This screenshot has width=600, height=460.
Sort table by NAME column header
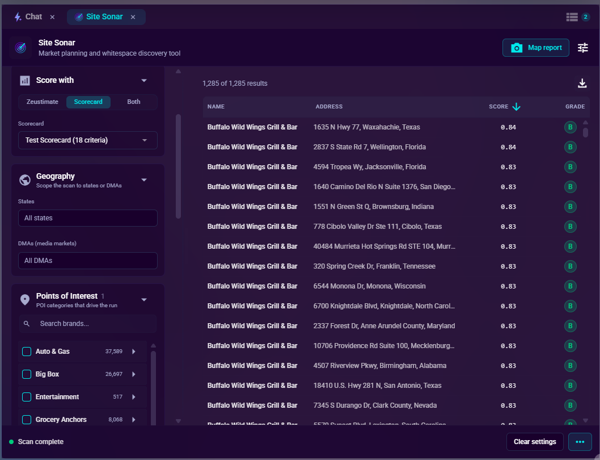(x=216, y=107)
